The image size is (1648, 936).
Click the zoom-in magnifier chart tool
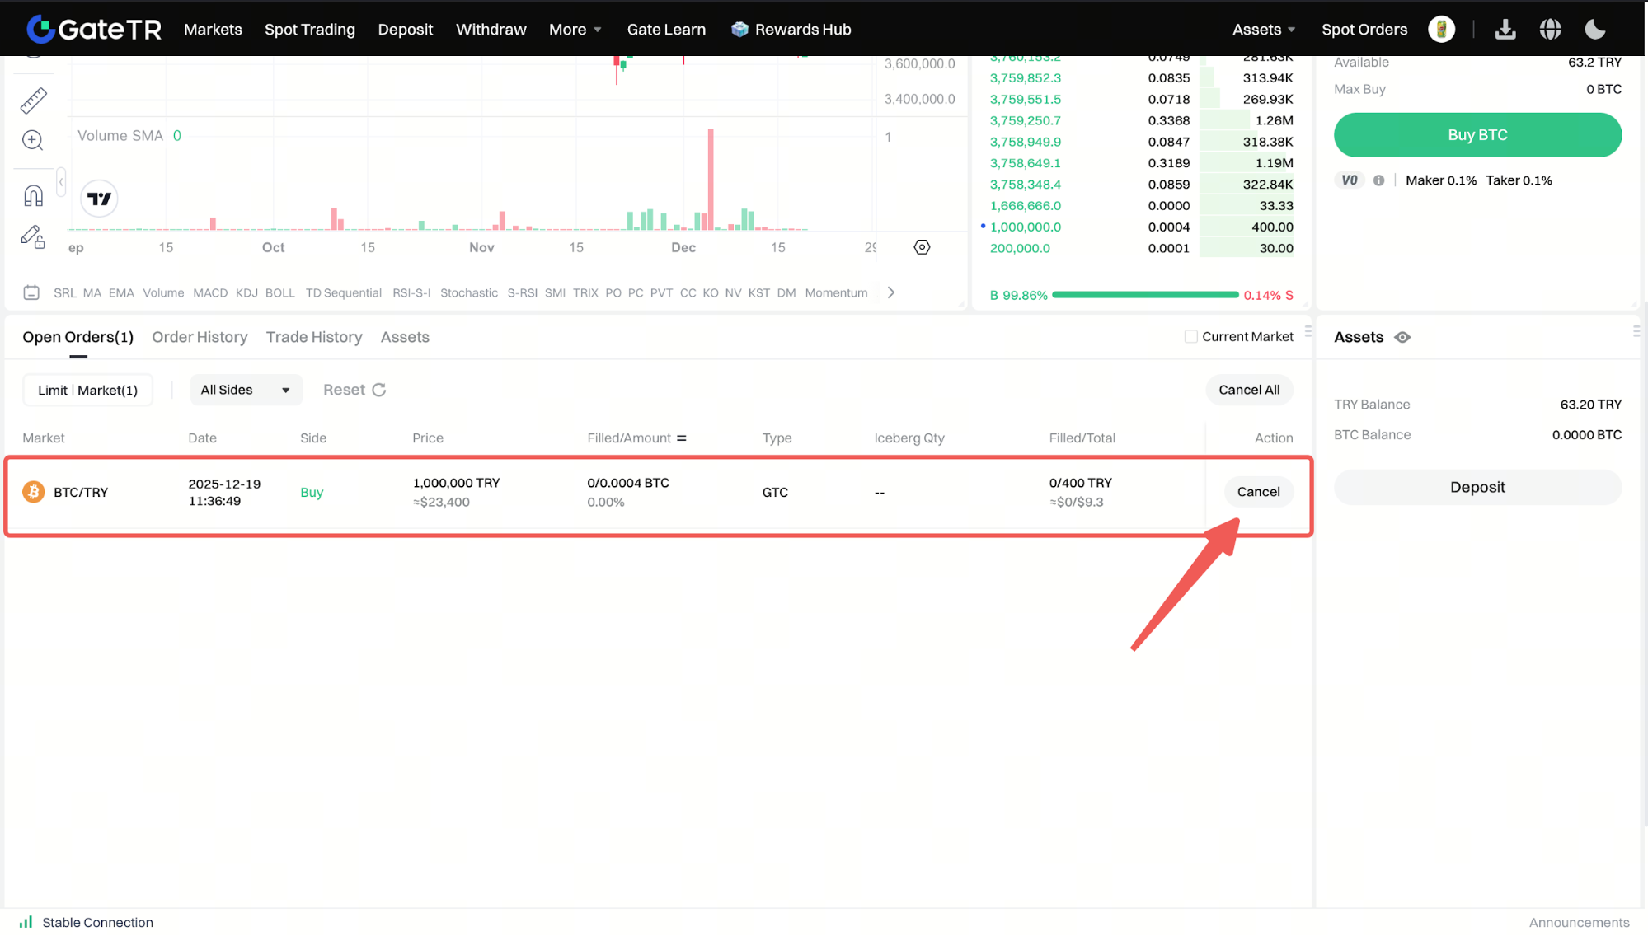click(33, 140)
